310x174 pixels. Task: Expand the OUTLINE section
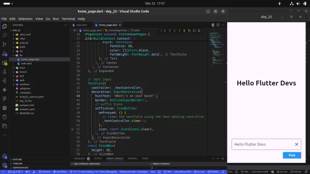(17, 159)
